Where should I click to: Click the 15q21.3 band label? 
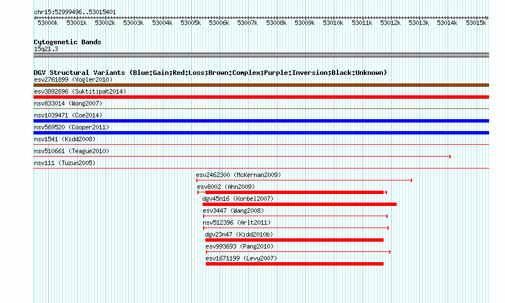(46, 49)
